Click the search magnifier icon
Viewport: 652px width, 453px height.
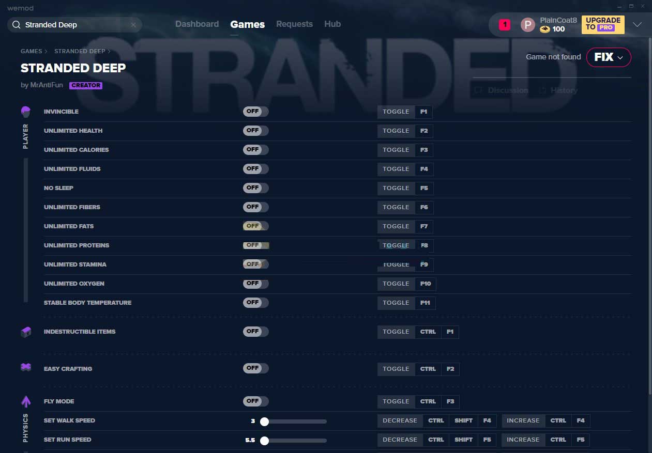coord(16,25)
